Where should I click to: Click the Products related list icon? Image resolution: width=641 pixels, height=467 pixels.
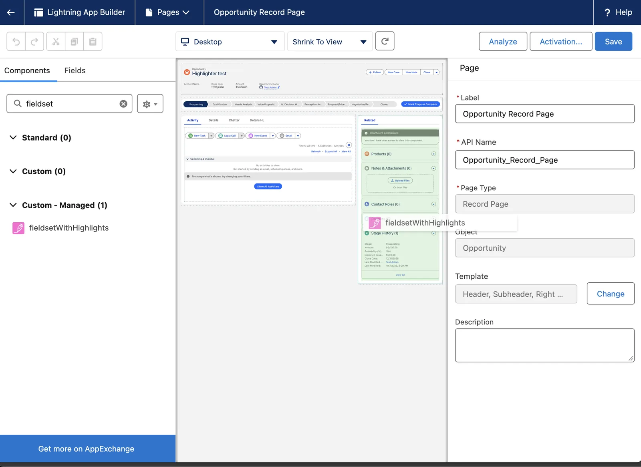367,154
